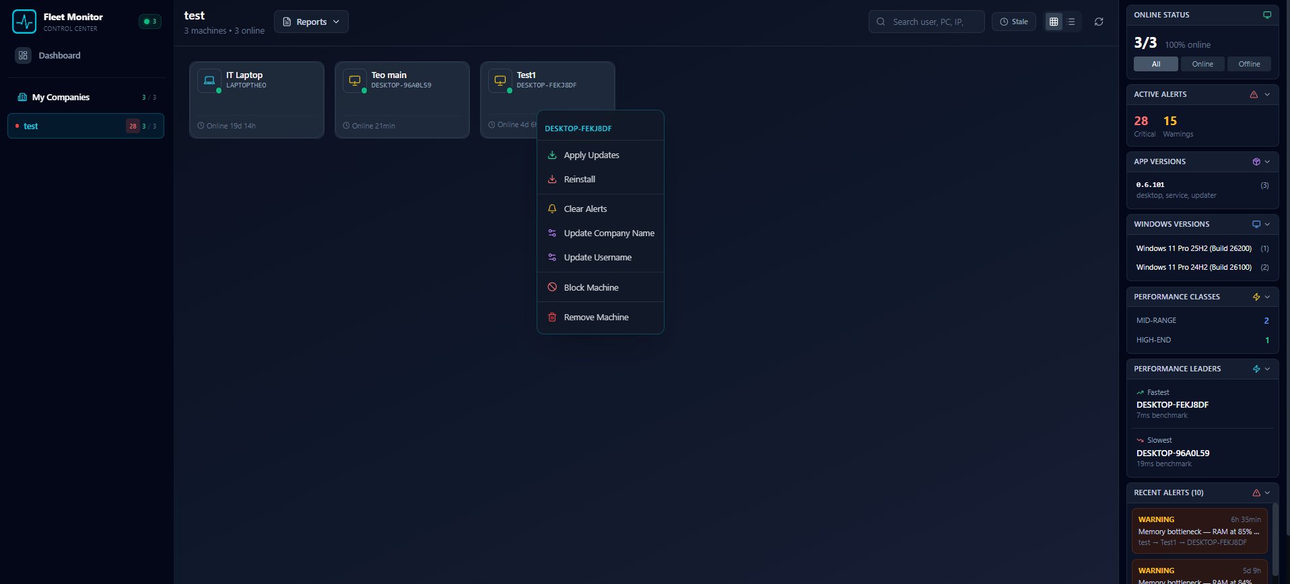The height and width of the screenshot is (584, 1290).
Task: Filter by MID-RANGE performance class
Action: pos(1202,320)
